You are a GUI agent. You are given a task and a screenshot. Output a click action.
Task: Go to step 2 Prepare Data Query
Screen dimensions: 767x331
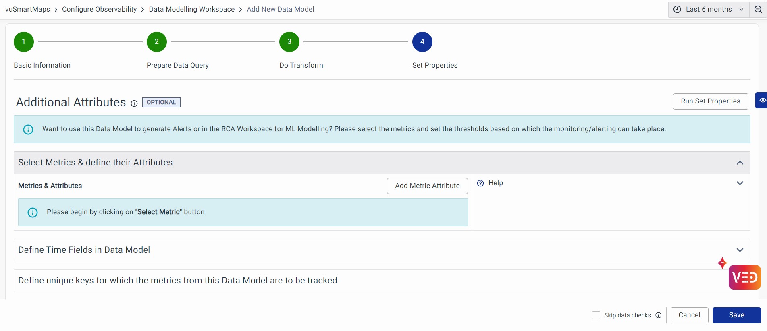coord(157,42)
